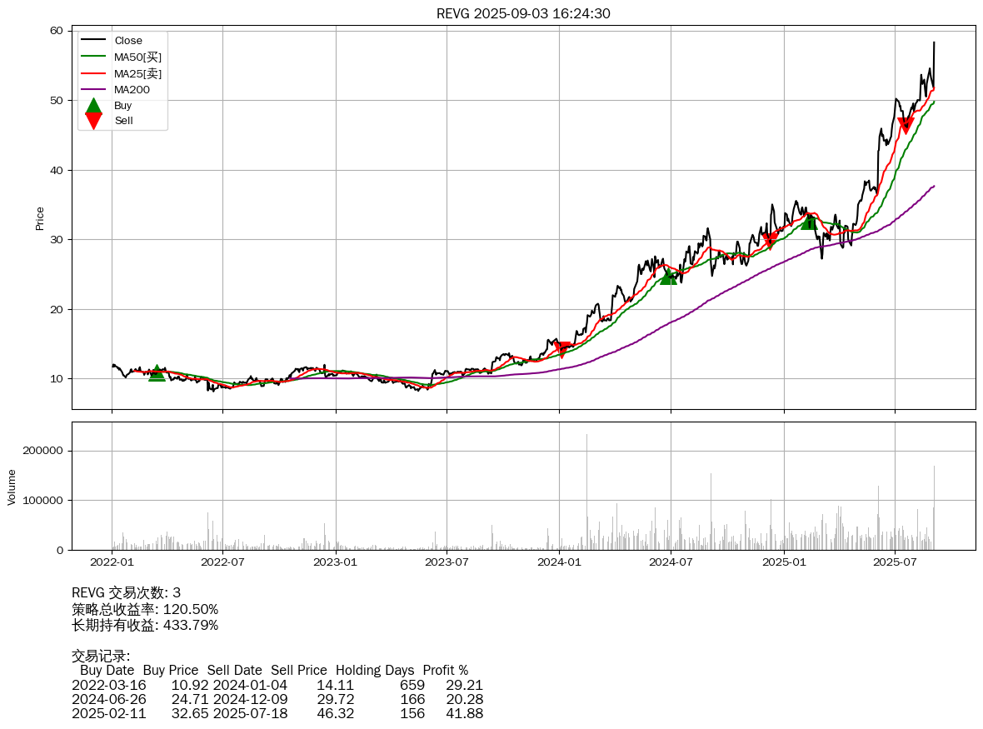Click the 策略总收益率 120.50% text line
This screenshot has height=729, width=983.
pyautogui.click(x=145, y=609)
